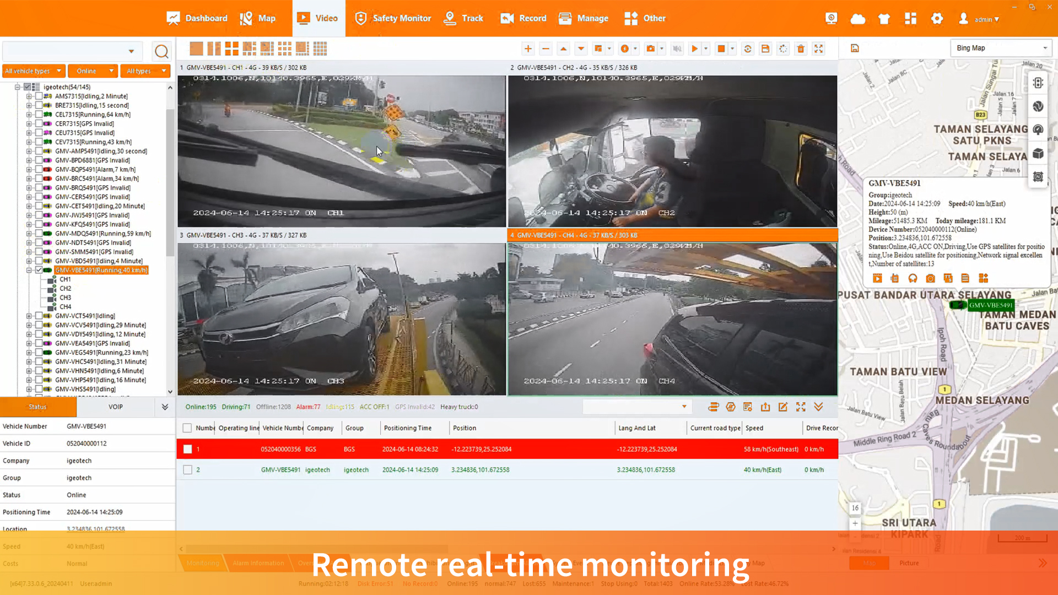Select the nine-window grid layout

284,48
